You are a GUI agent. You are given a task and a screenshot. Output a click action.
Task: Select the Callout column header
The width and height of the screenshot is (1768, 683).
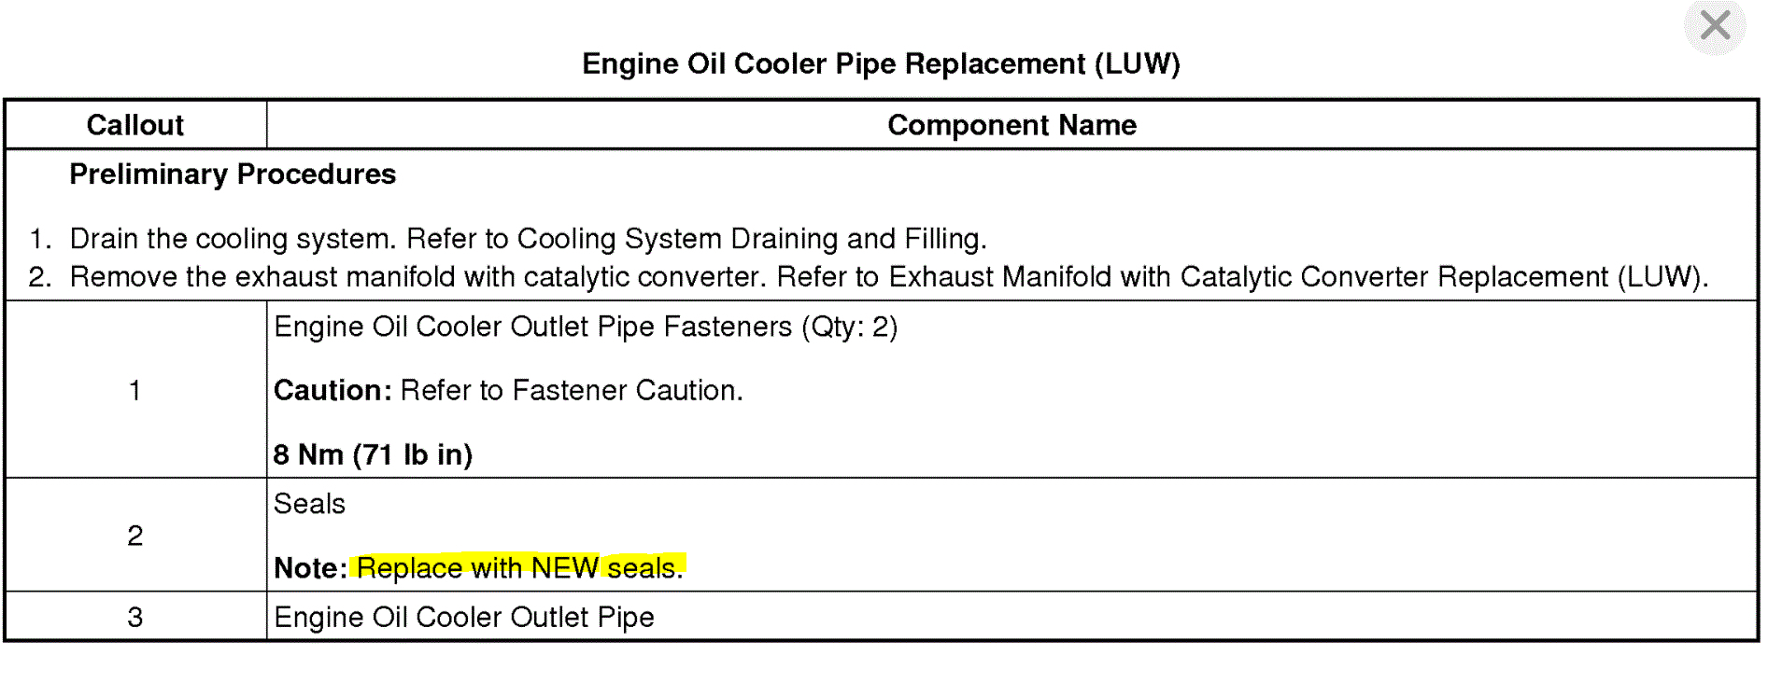[135, 125]
